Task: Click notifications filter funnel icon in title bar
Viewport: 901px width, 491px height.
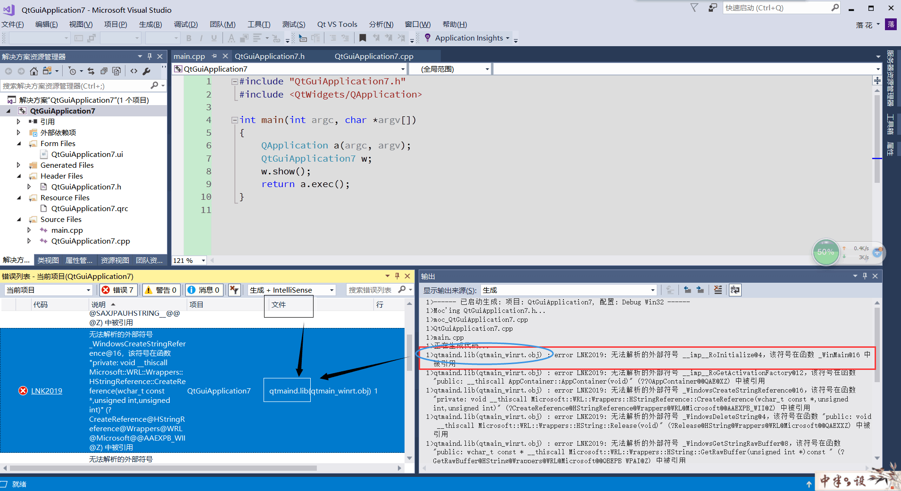Action: (694, 8)
